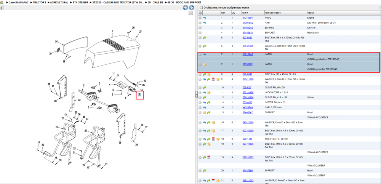Image resolution: width=381 pixels, height=184 pixels.
Task: Select the 'COTTER PIN,M4 x 32' description cell
Action: pos(276,102)
